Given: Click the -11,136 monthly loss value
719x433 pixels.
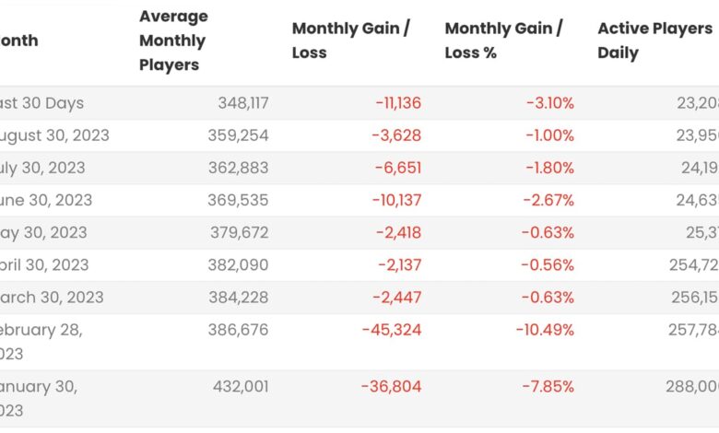Looking at the screenshot, I should coord(398,103).
